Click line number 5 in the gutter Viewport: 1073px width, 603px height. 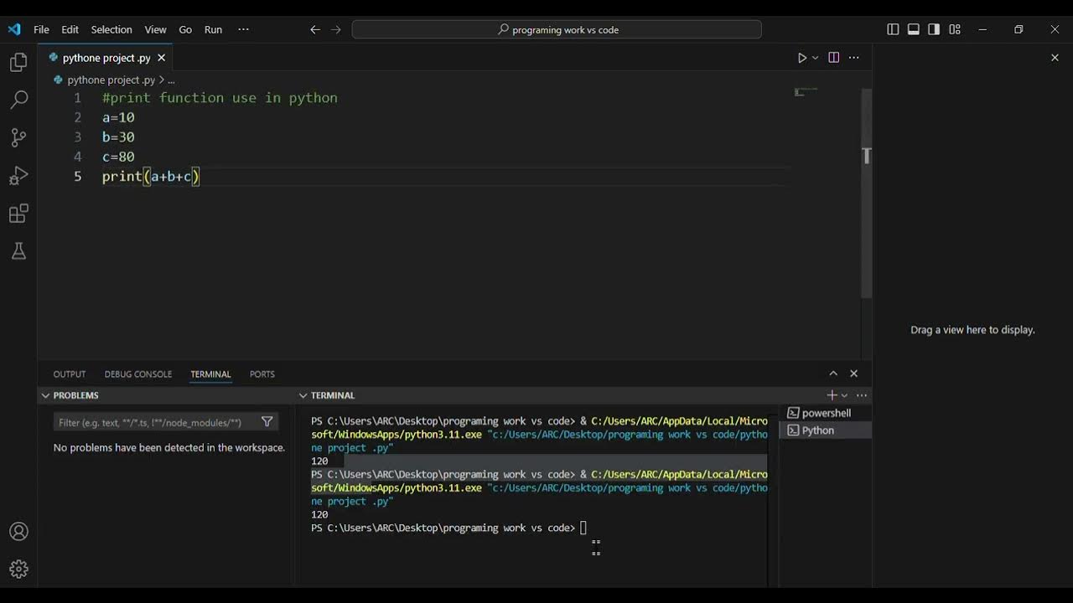[77, 176]
